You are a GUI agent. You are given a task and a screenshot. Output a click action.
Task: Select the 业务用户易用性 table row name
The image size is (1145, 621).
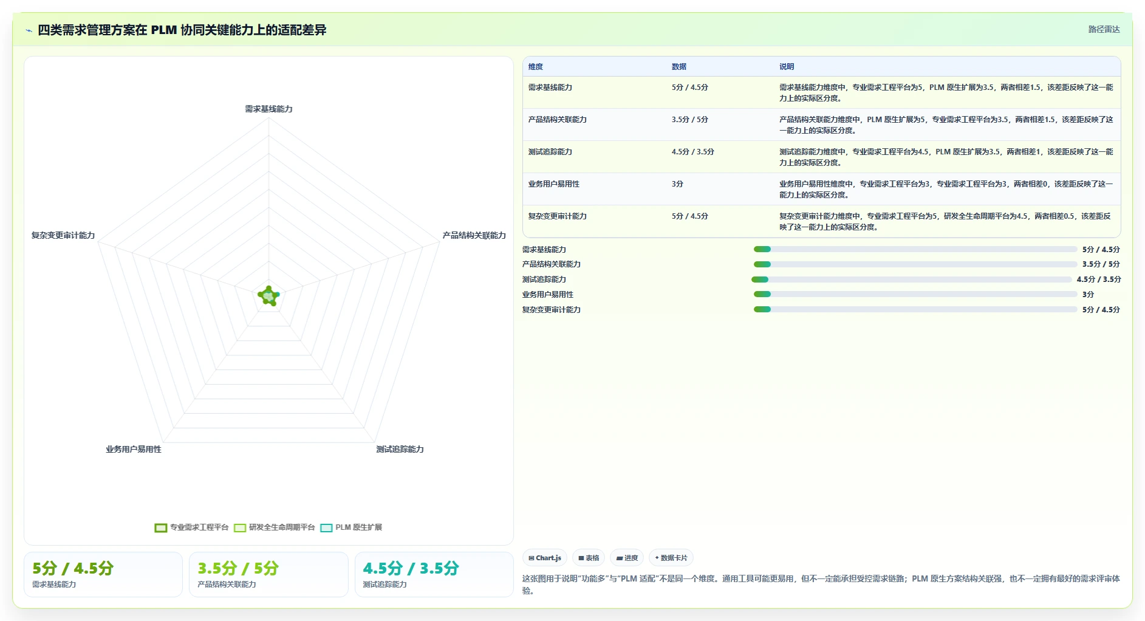554,184
